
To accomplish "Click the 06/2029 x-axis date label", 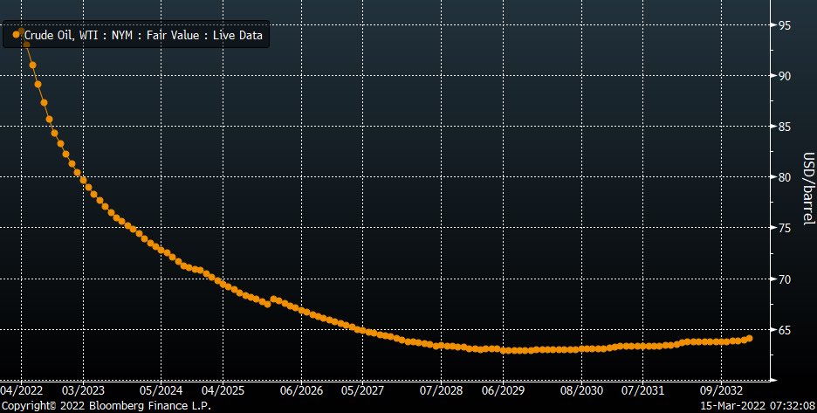I will pyautogui.click(x=503, y=390).
